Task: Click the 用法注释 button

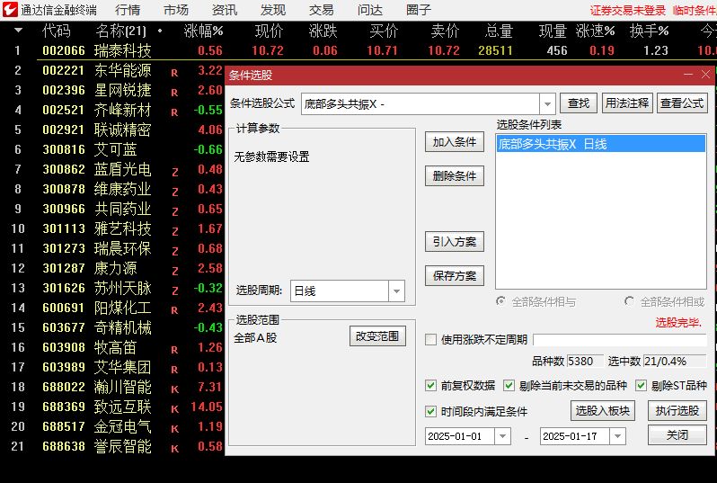Action: click(x=627, y=103)
